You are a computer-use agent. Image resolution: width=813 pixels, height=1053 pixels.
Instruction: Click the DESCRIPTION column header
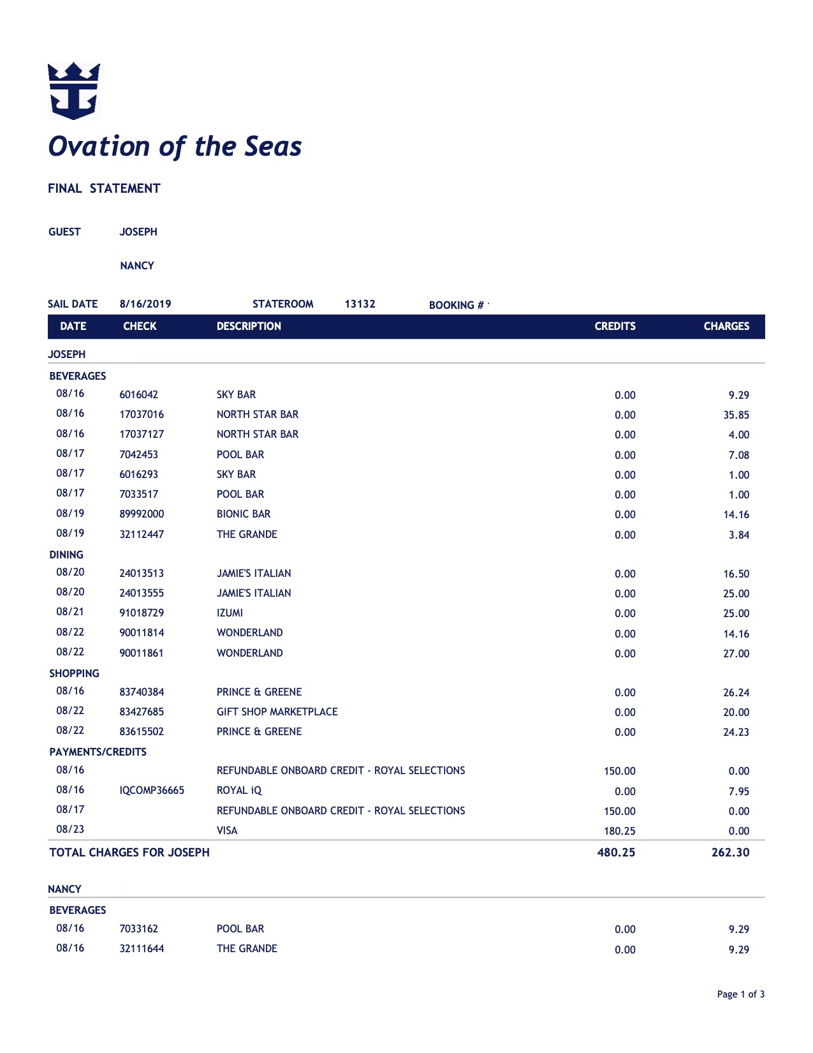pyautogui.click(x=249, y=326)
